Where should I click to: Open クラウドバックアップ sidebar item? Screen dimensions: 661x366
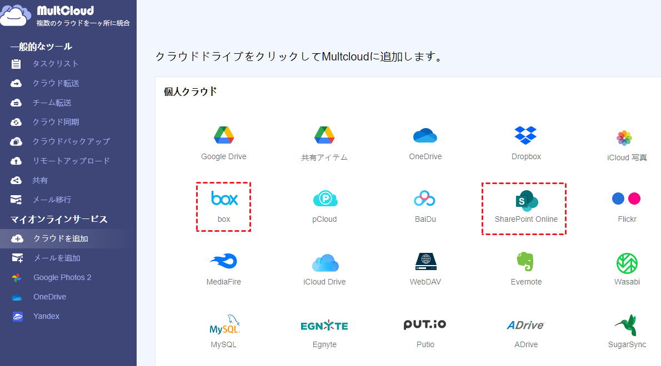click(71, 141)
